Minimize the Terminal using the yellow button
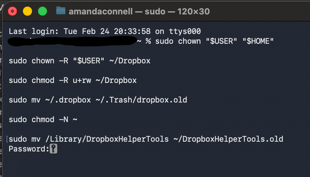The width and height of the screenshot is (310, 177). pos(27,11)
